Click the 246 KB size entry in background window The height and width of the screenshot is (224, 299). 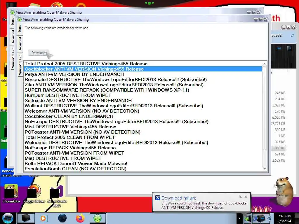pos(280,93)
